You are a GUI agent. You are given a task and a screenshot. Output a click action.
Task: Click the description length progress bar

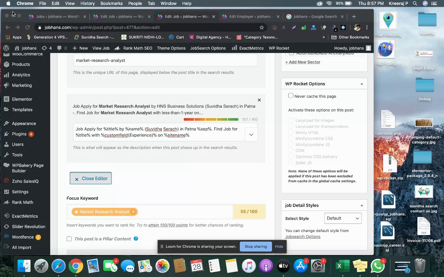(211, 120)
